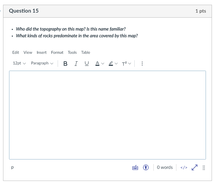Switch to HTML editor view
Viewport: 215px width, 182px height.
[x=184, y=168]
